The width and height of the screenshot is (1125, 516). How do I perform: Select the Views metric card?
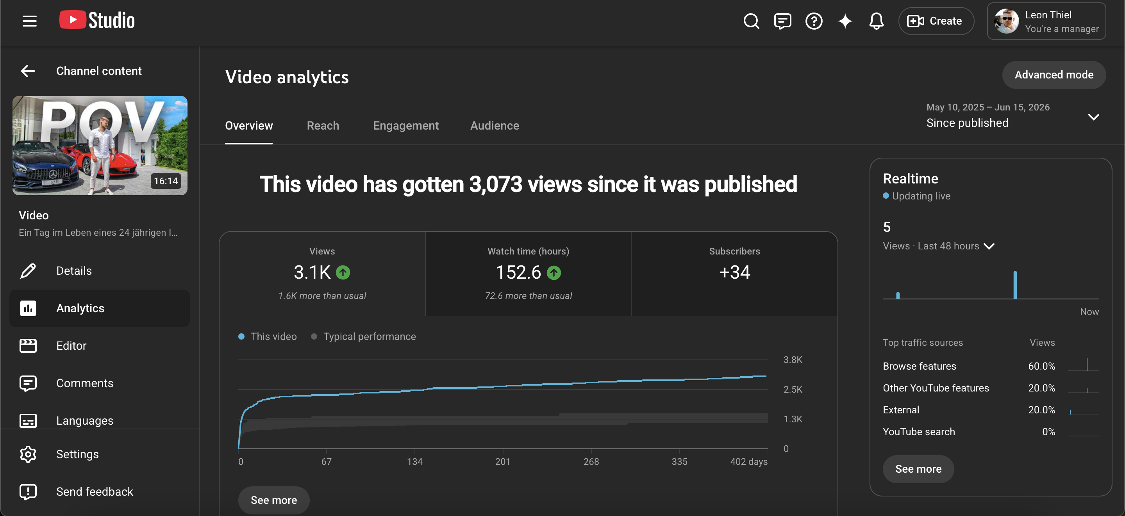click(322, 274)
